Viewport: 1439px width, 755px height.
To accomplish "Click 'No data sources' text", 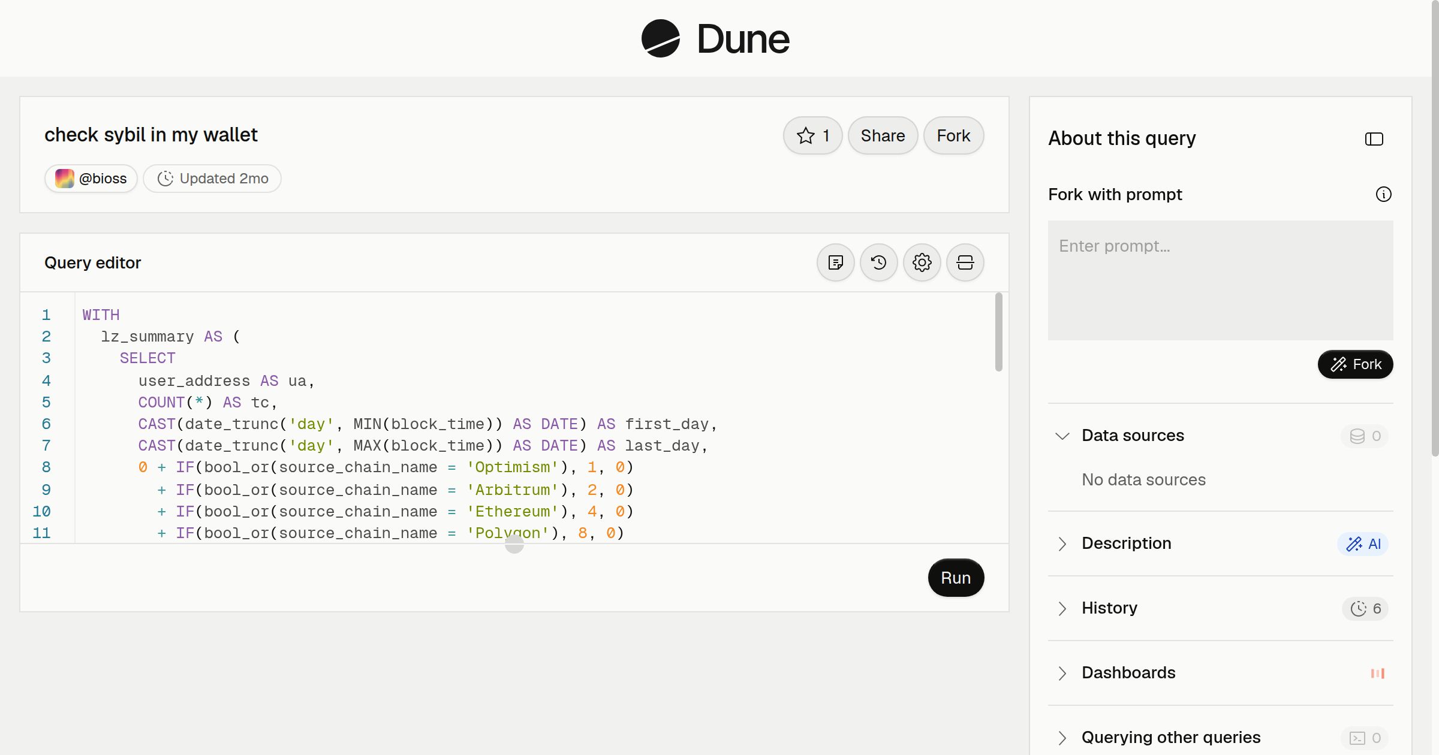I will pyautogui.click(x=1143, y=479).
